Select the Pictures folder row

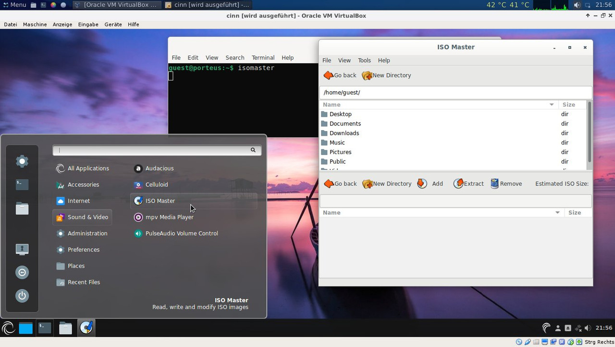pos(453,152)
